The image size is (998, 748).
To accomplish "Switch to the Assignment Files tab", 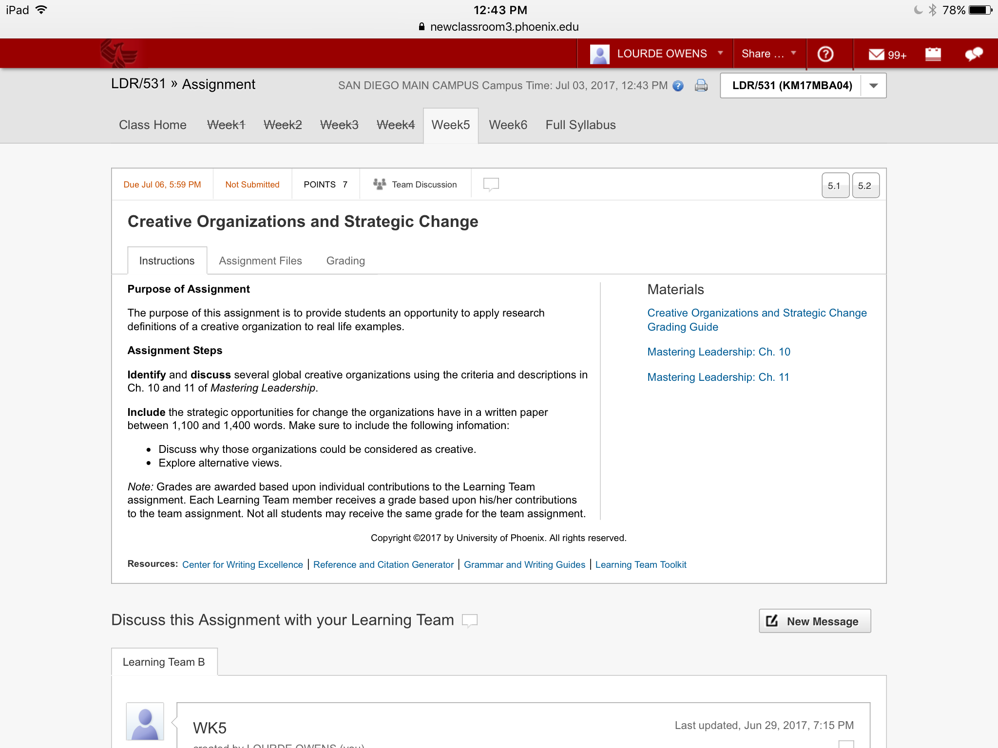I will [260, 261].
